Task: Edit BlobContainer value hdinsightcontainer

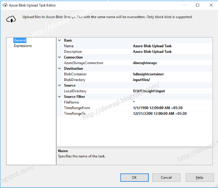Action: tap(172, 74)
